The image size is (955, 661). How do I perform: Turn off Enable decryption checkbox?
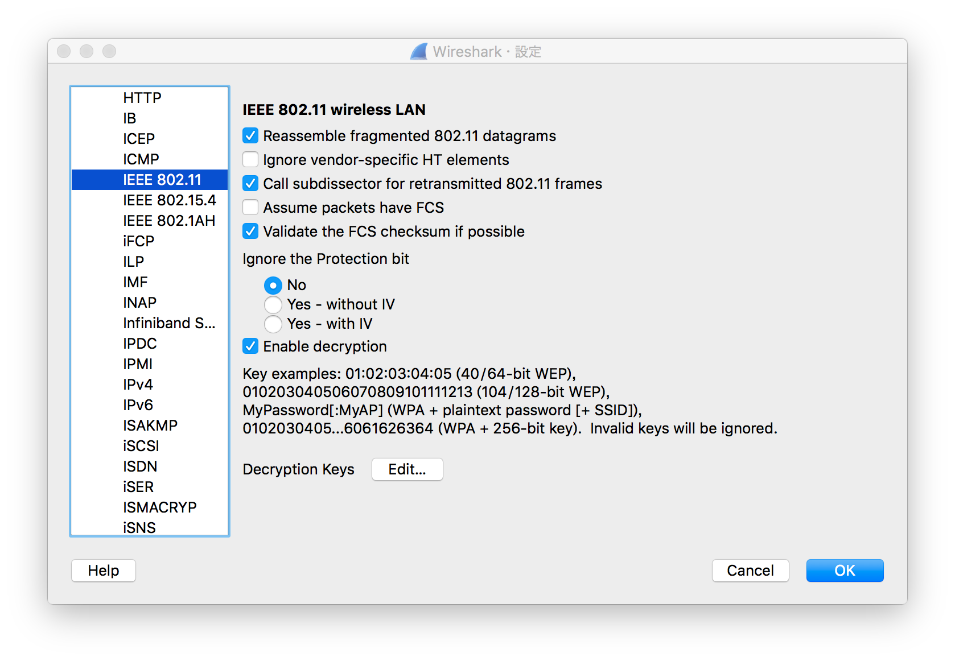click(x=250, y=346)
